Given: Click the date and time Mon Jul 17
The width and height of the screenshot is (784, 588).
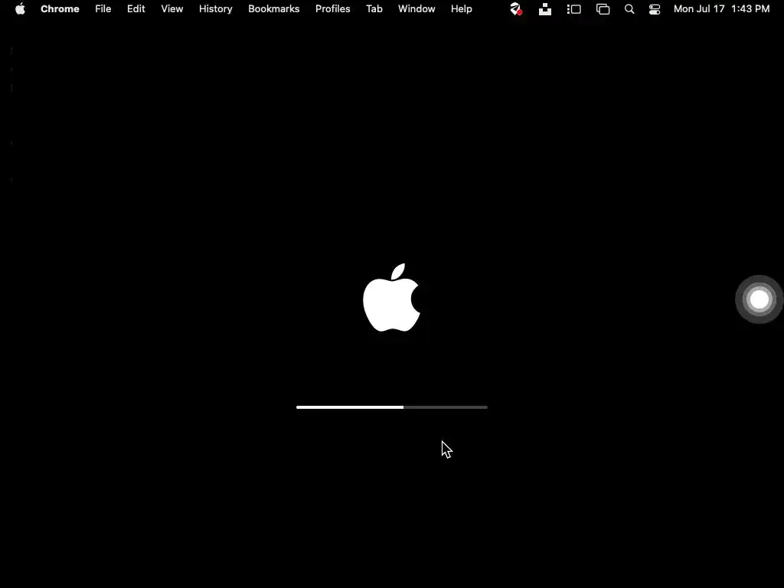Looking at the screenshot, I should (x=721, y=9).
